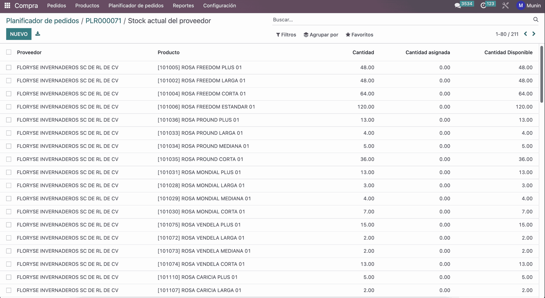
Task: Click the Compra app title
Action: [26, 5]
